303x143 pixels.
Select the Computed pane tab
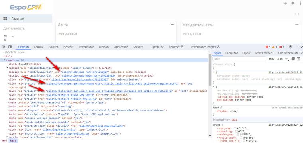click(x=232, y=53)
